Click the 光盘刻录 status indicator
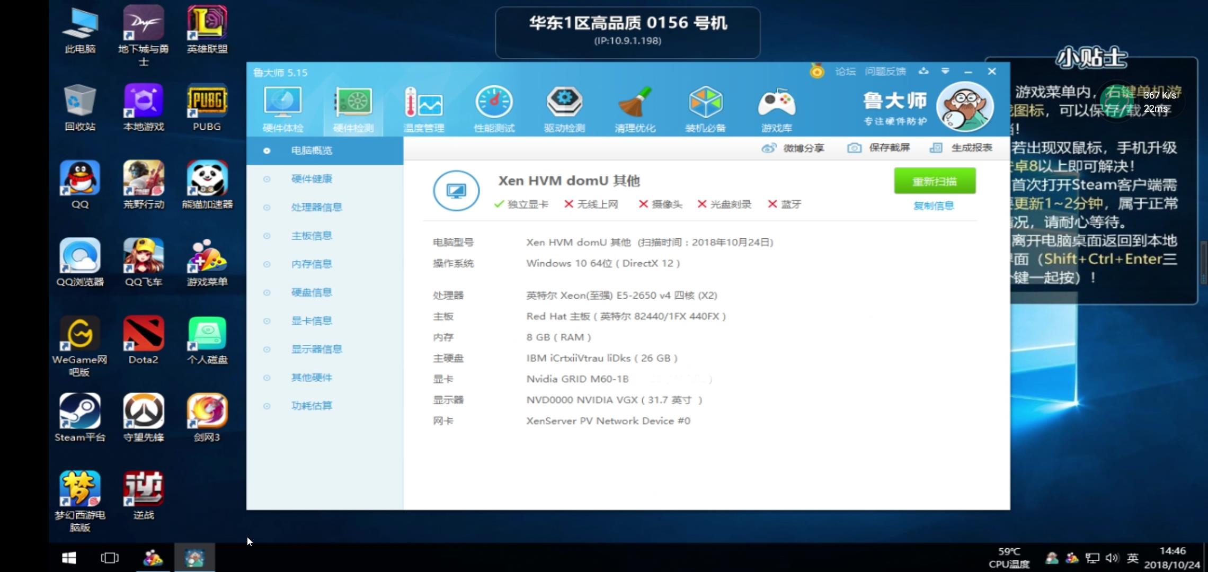Viewport: 1208px width, 572px height. [724, 204]
